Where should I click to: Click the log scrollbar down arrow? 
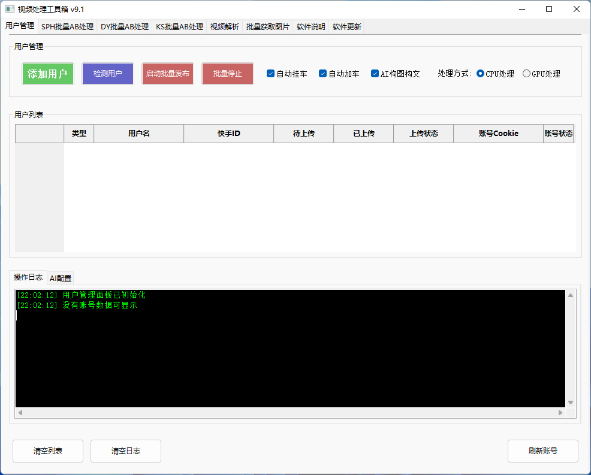click(x=571, y=403)
